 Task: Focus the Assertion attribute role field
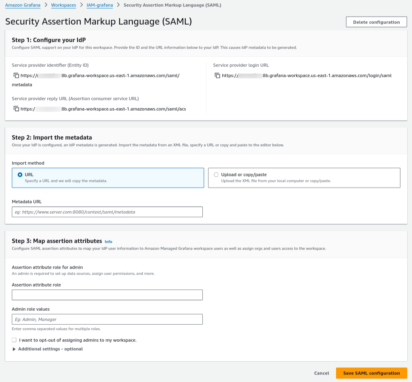(x=107, y=295)
